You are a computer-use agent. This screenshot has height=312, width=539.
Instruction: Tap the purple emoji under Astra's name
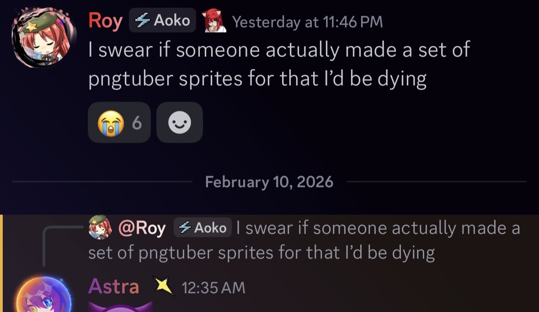[x=120, y=307]
